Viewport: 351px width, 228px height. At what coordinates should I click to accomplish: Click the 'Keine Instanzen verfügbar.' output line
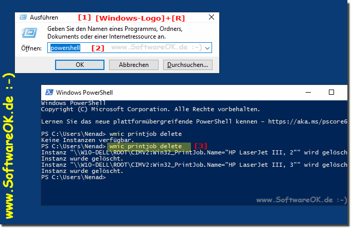click(x=87, y=141)
